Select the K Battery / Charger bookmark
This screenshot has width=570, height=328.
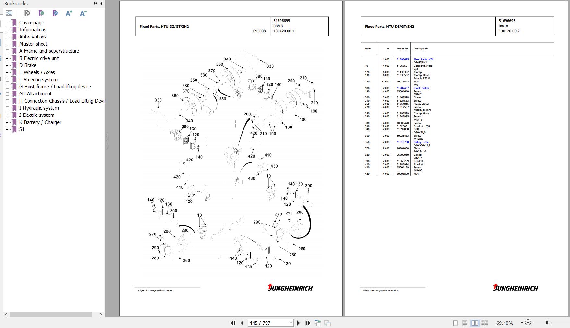click(x=40, y=122)
